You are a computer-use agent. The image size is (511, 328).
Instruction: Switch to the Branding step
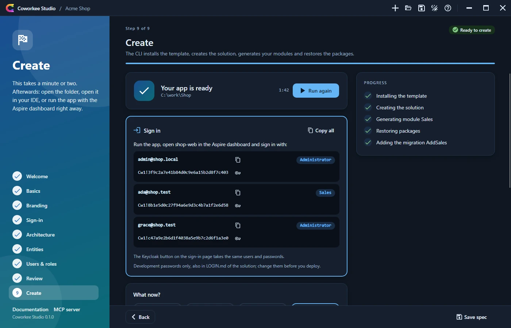click(x=54, y=206)
